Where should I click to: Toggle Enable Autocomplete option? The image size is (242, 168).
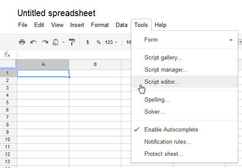(184, 129)
